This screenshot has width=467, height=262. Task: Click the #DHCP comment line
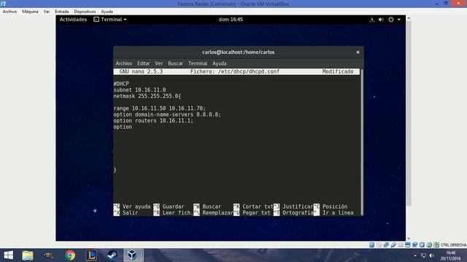pyautogui.click(x=121, y=84)
